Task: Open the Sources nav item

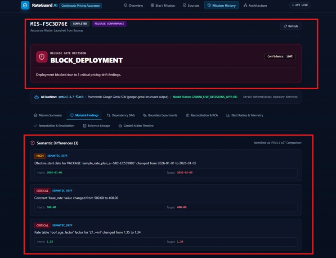Action: (191, 5)
